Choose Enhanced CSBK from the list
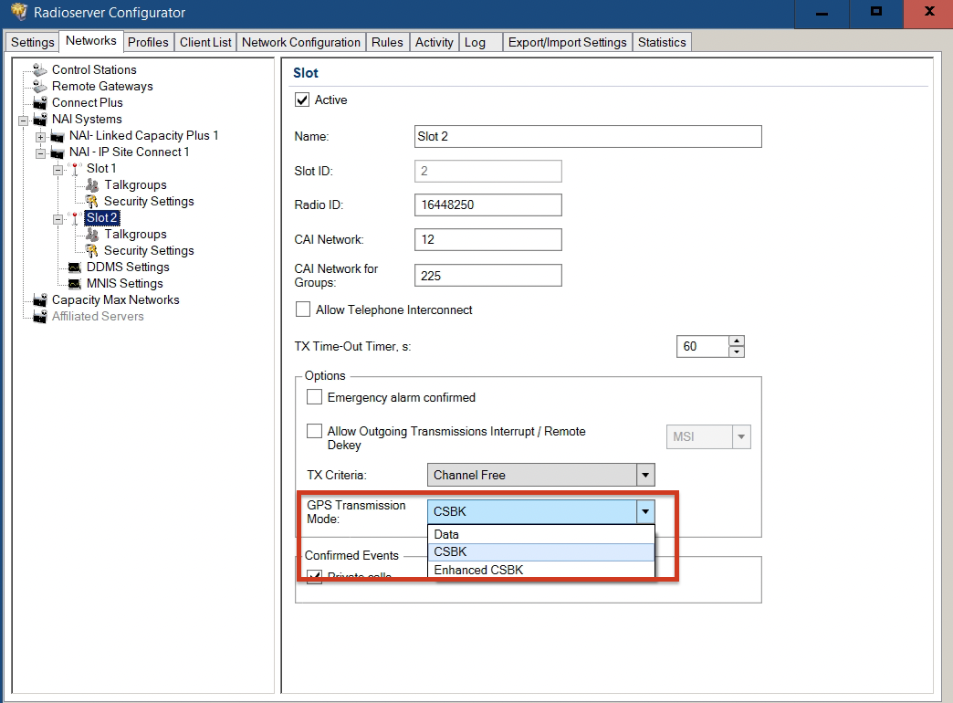This screenshot has height=703, width=953. [541, 570]
